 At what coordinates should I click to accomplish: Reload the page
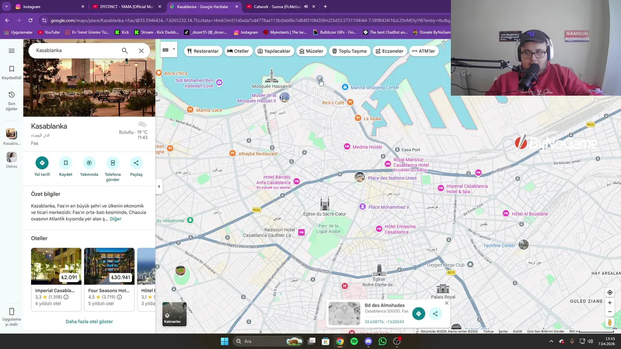(30, 20)
